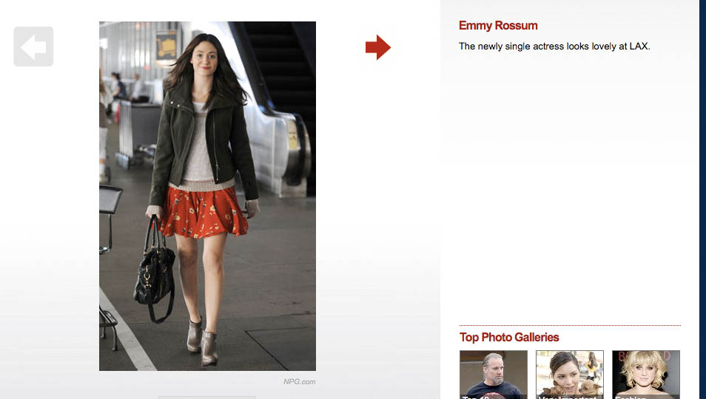Image resolution: width=706 pixels, height=399 pixels.
Task: Click the dotted divider above Top Photo Galleries
Action: pos(569,325)
